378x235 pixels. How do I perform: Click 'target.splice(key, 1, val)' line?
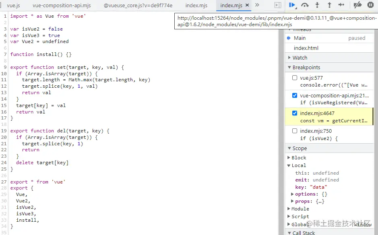[x=60, y=86]
